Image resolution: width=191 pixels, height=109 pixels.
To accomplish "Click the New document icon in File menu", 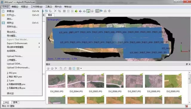I will (3, 11).
